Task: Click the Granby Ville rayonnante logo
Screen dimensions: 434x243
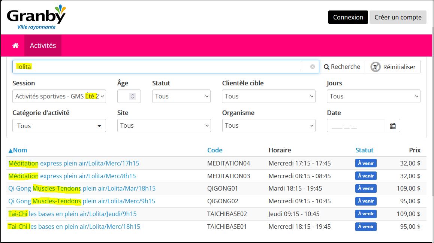Action: pyautogui.click(x=36, y=17)
